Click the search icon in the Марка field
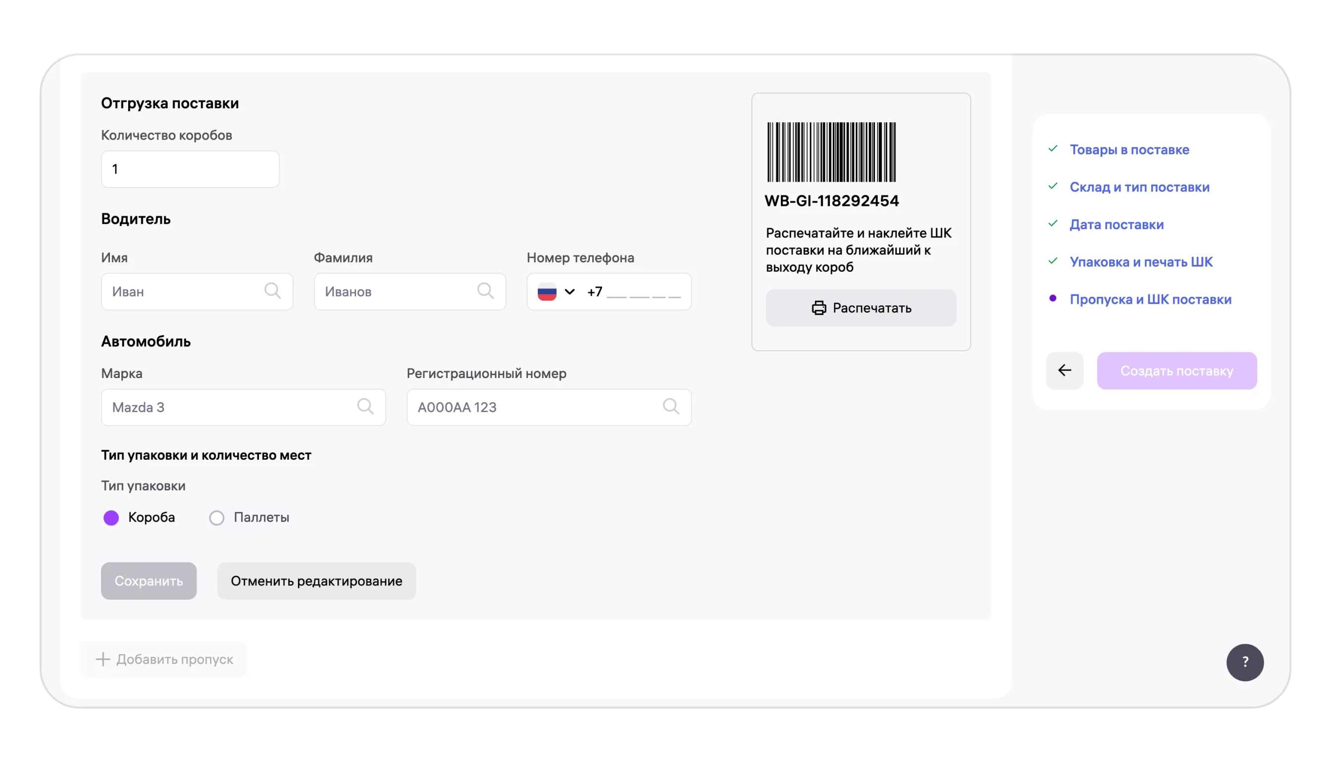This screenshot has width=1331, height=762. click(365, 407)
